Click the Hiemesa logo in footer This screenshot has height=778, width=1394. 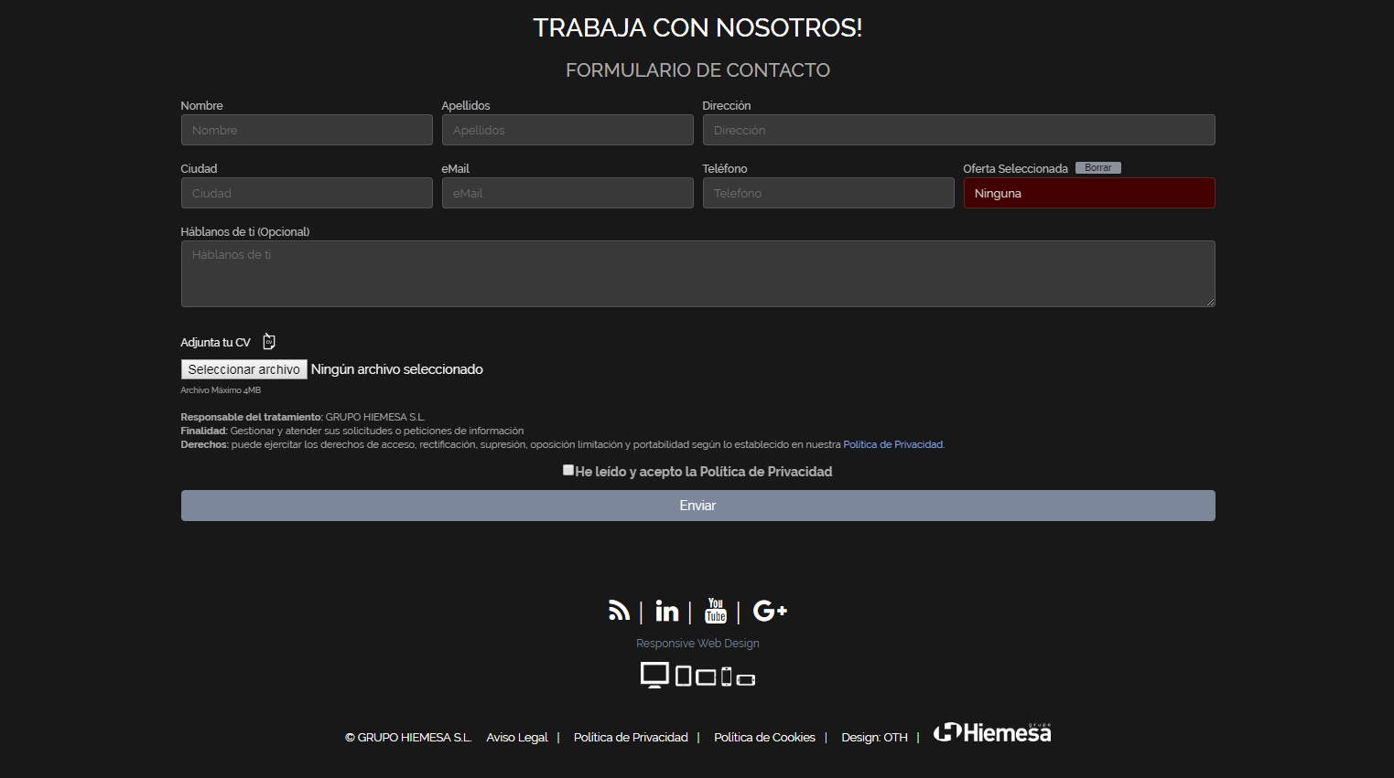992,732
